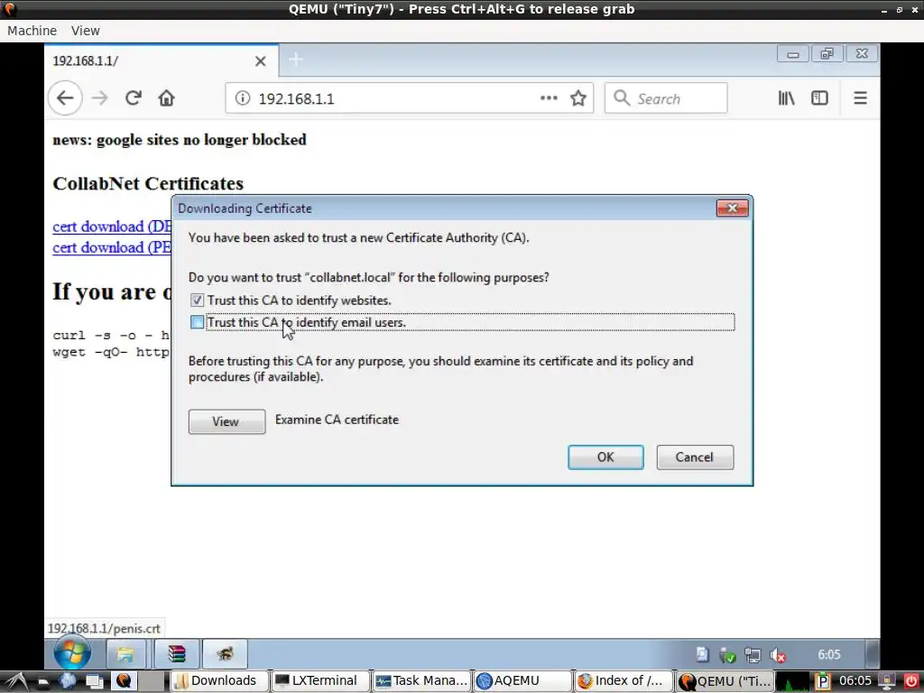Confirm certificate trust with OK
The height and width of the screenshot is (693, 924).
point(605,457)
